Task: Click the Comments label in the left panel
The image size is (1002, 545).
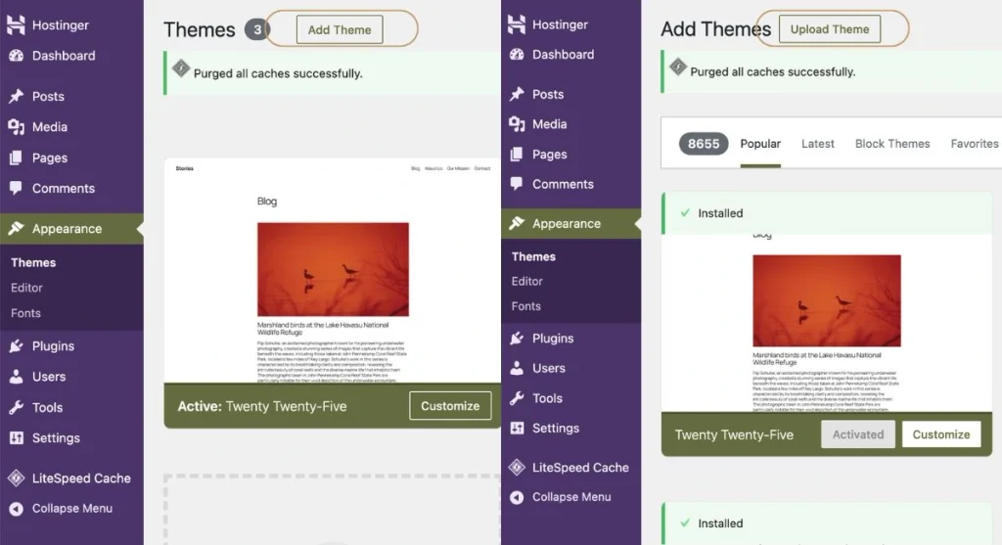Action: point(64,188)
